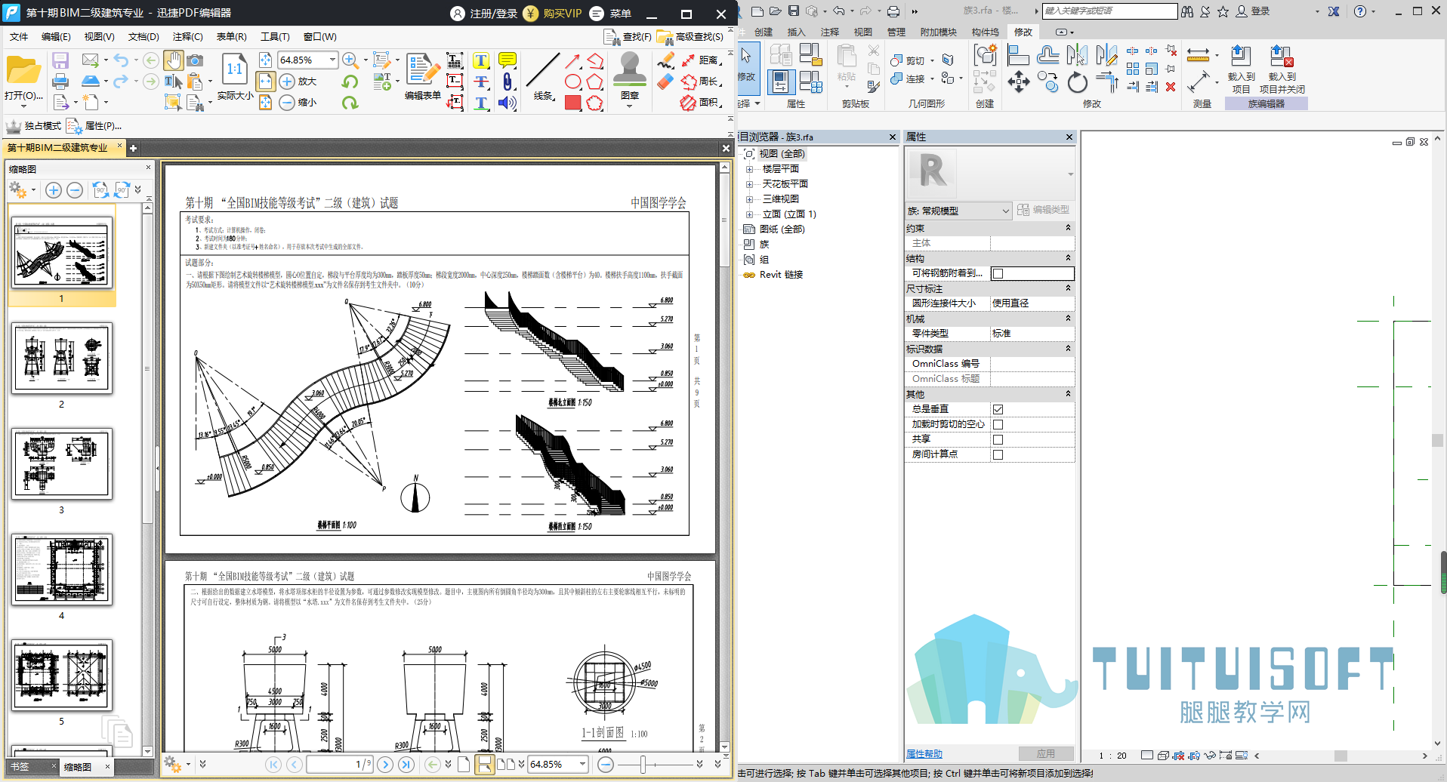Select page 3 thumbnail
This screenshot has width=1447, height=782.
(62, 463)
